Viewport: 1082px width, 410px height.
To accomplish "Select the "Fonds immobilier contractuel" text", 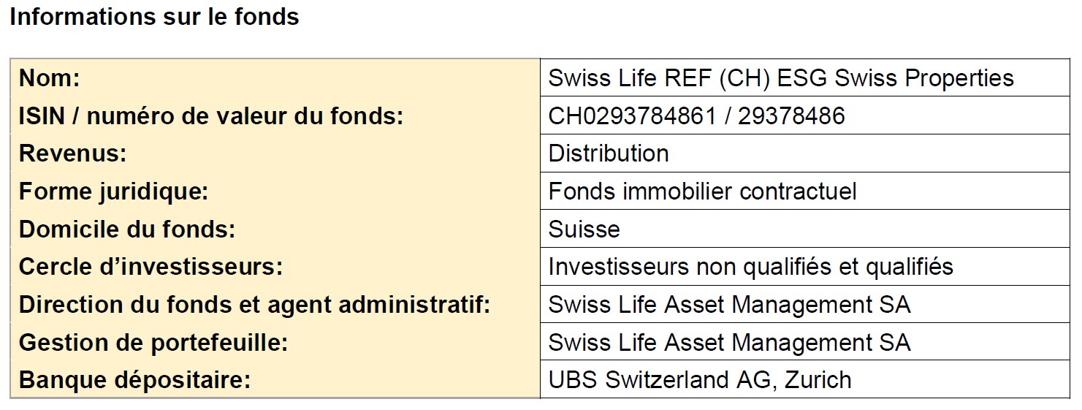I will pyautogui.click(x=702, y=191).
